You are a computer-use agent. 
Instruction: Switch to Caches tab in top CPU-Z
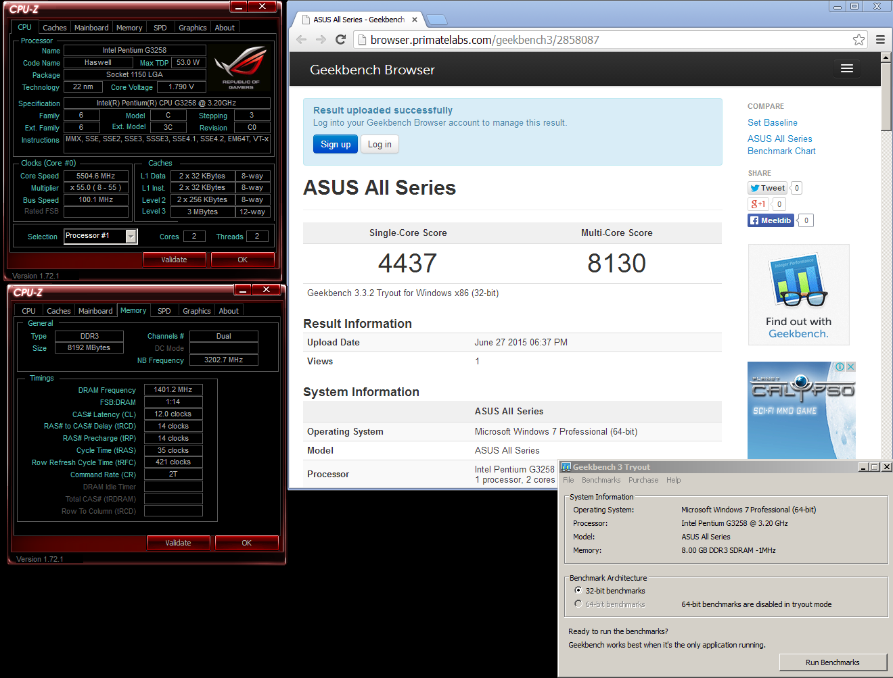[x=55, y=28]
